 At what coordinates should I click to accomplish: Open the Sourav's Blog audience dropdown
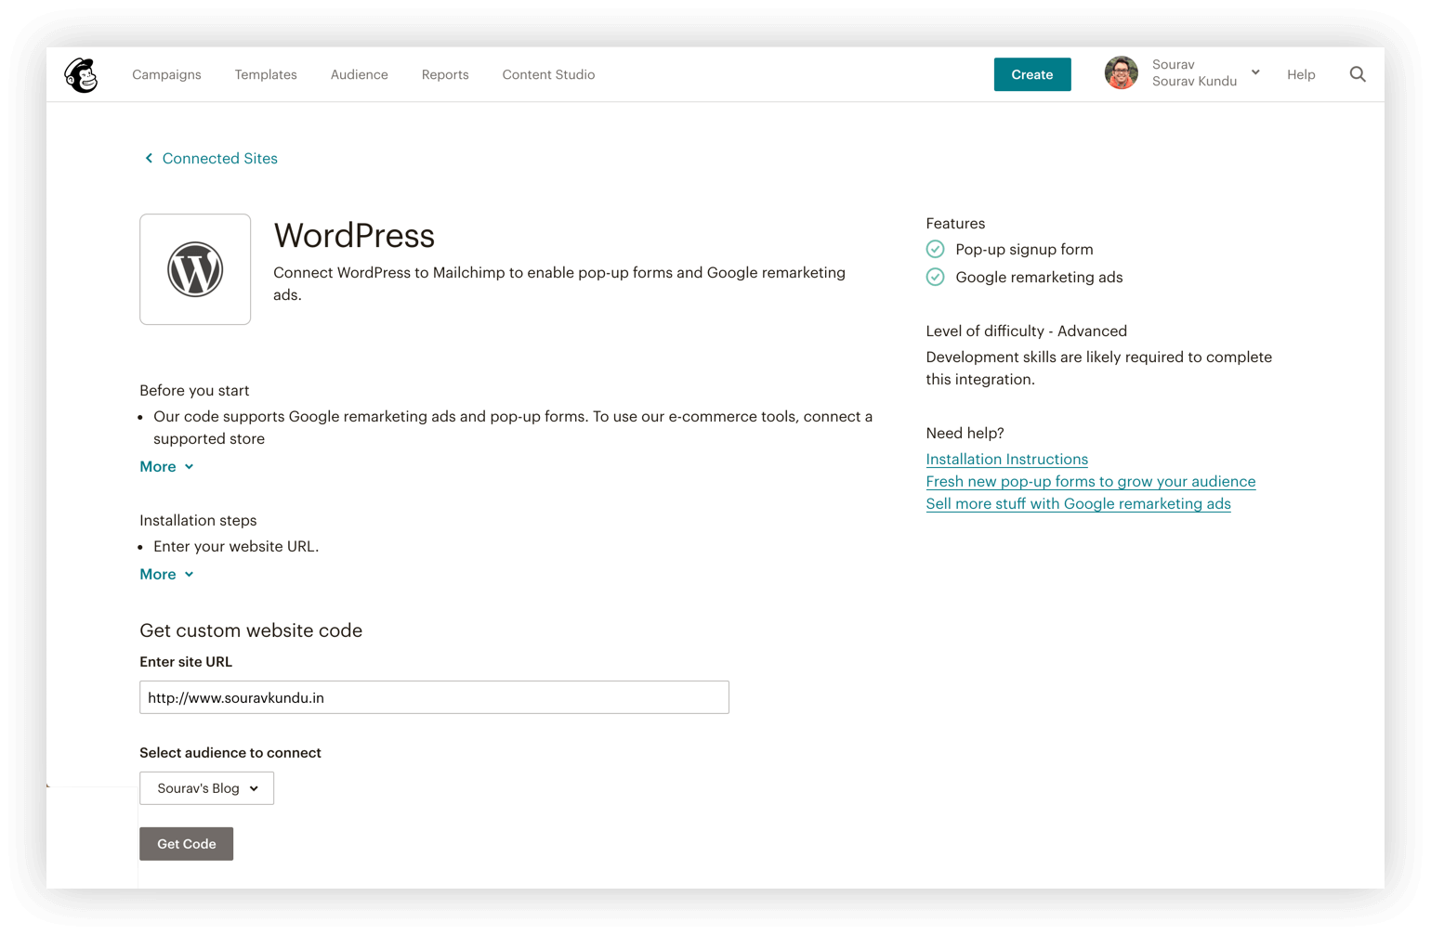[x=206, y=788]
